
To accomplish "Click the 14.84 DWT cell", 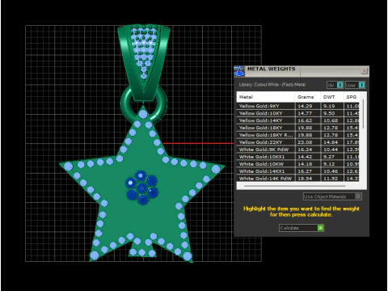I will [332, 142].
